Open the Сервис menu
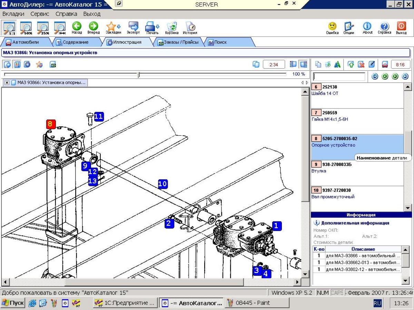Screen dimensions: 414x310 coord(40,14)
